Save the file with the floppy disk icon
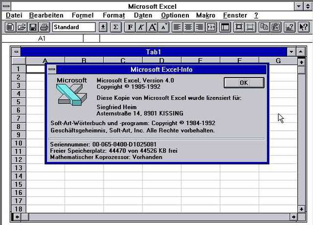This screenshot has height=225, width=313. (x=33, y=27)
